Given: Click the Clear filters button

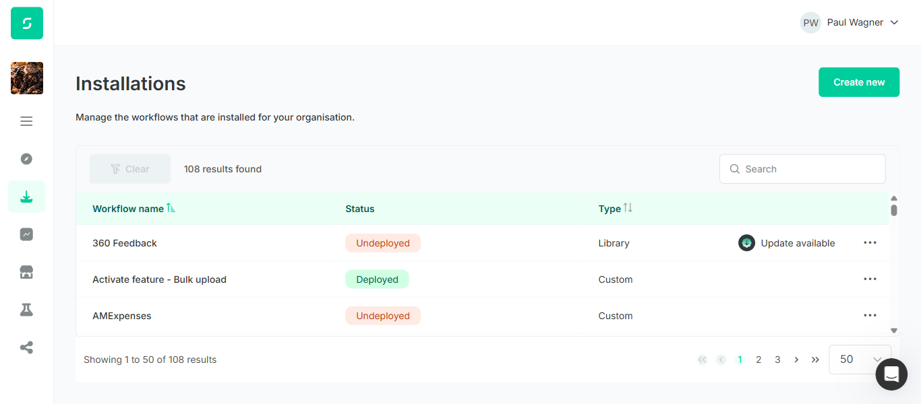Looking at the screenshot, I should click(130, 169).
